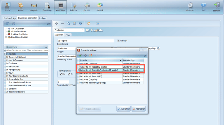
Task: Toggle the Mo availability checkbox
Action: (x=61, y=74)
